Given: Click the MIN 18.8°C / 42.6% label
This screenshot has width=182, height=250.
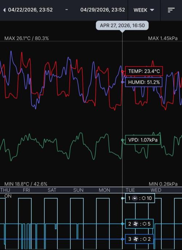Looking at the screenshot, I should (x=26, y=184).
